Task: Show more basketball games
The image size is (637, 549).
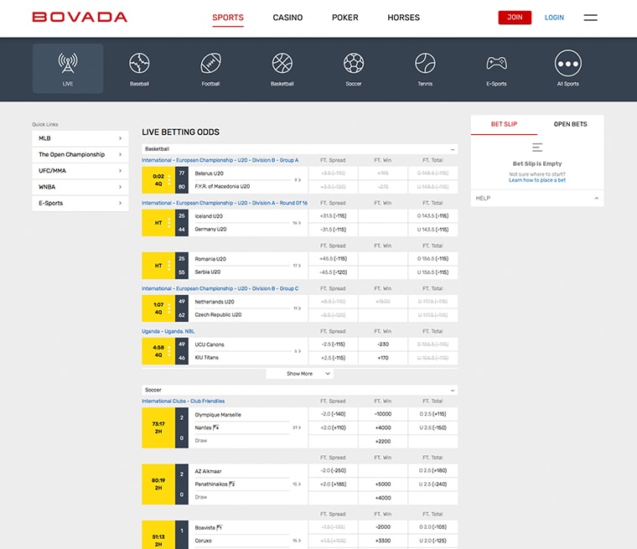Action: 300,374
